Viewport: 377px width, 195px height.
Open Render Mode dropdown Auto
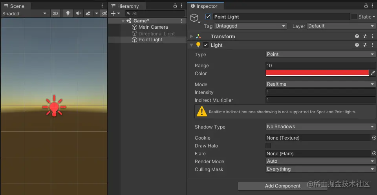point(320,161)
